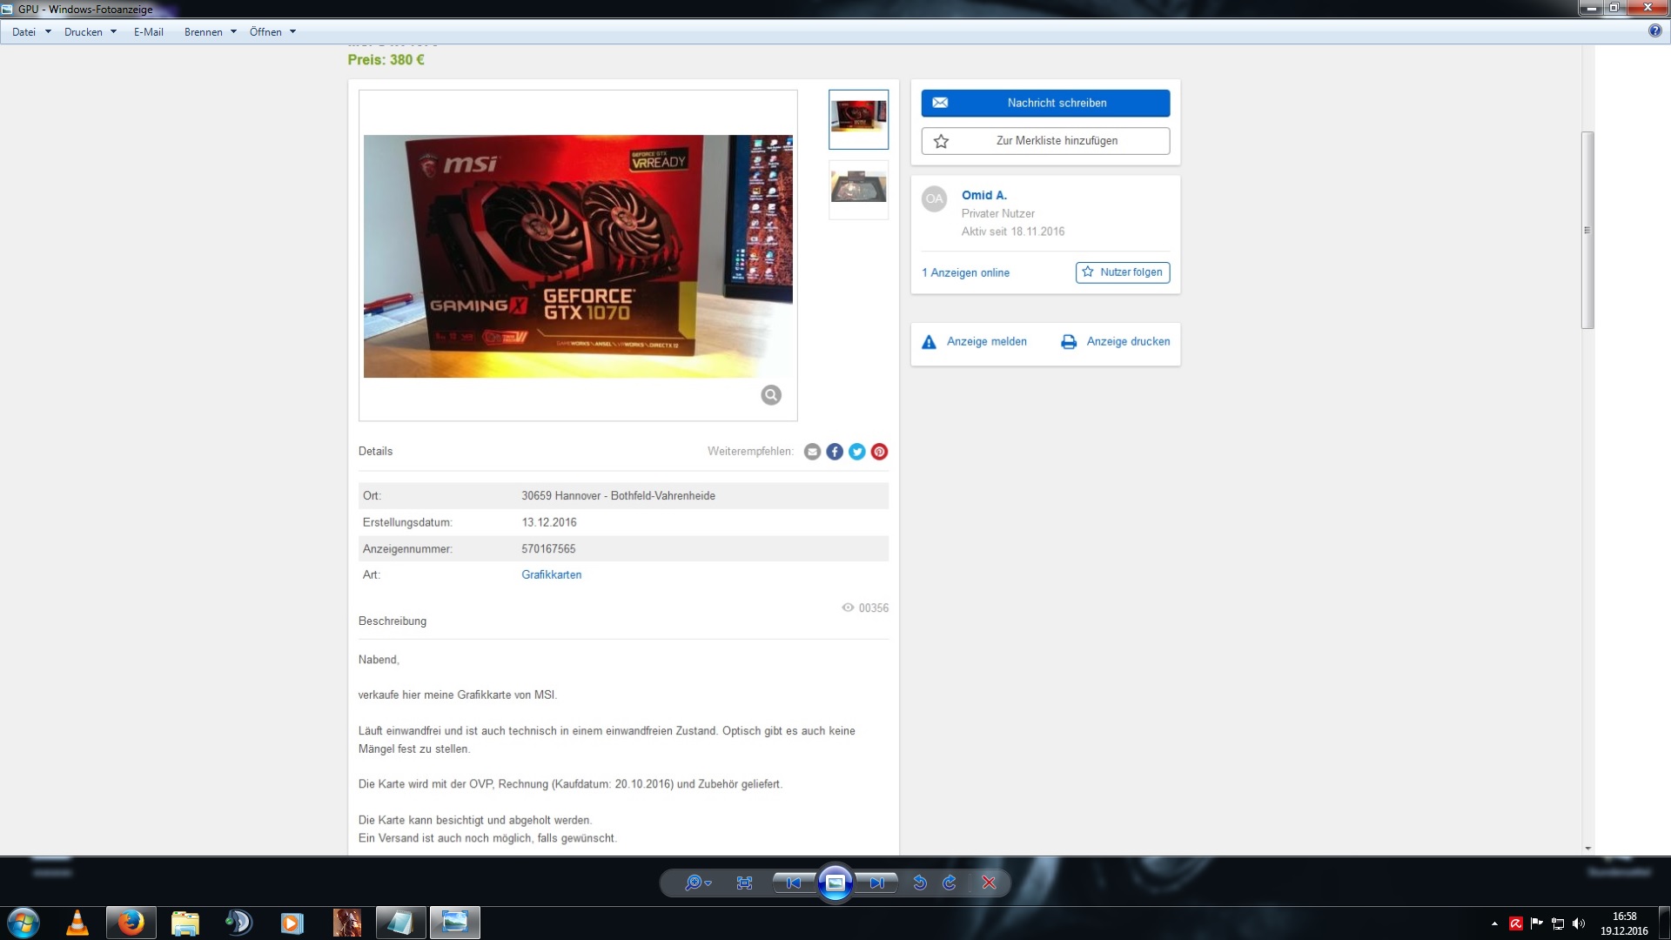1671x940 pixels.
Task: Open the Photo Viewer help icon
Action: tap(1654, 31)
